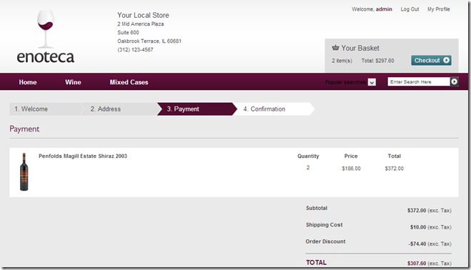This screenshot has width=471, height=270.
Task: Click the Penfolds Shiraz bottle thumbnail
Action: [24, 172]
